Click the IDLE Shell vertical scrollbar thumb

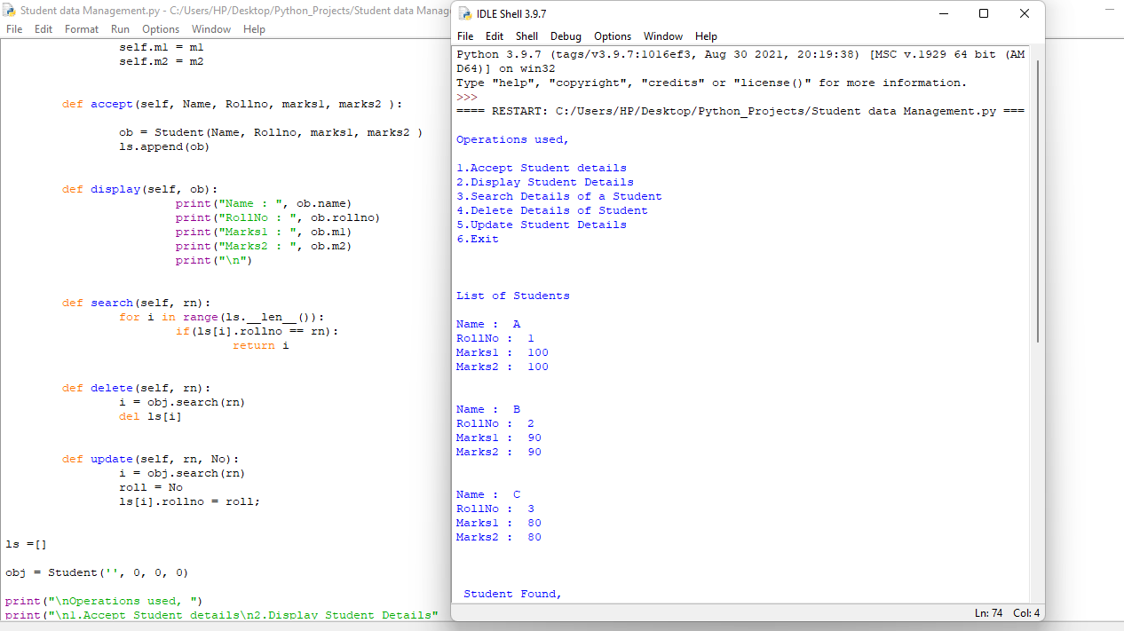point(1036,201)
